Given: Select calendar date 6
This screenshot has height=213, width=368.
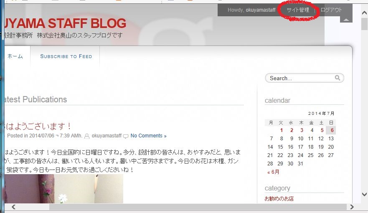Looking at the screenshot, I should click(332, 130).
